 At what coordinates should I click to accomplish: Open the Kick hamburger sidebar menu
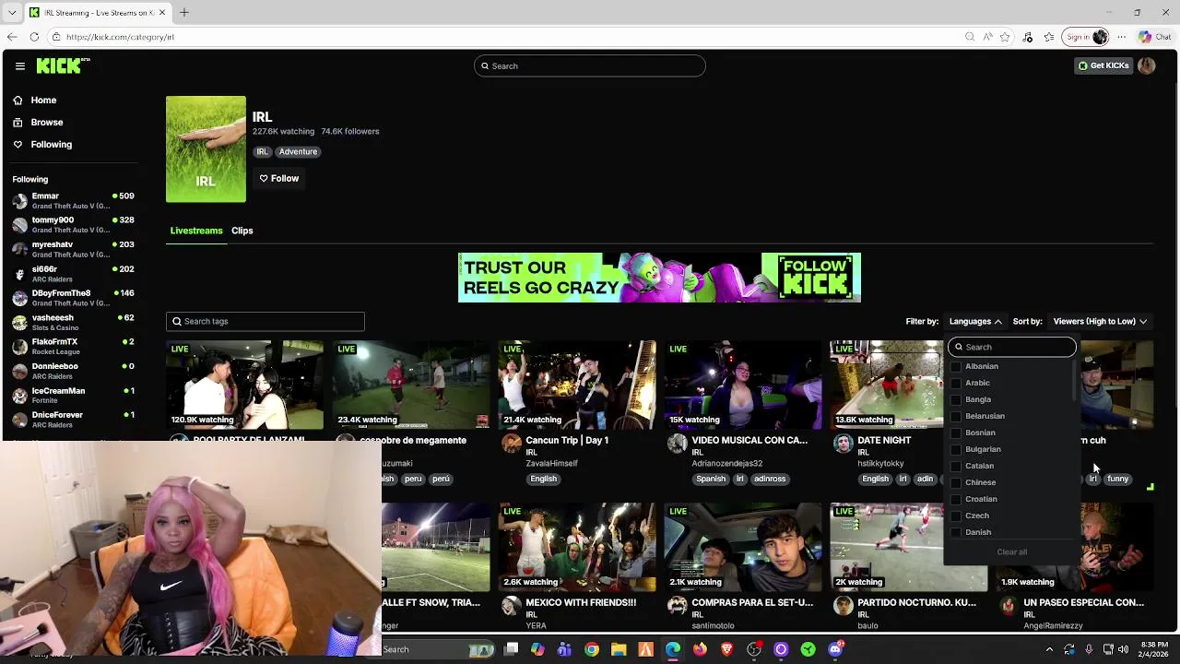click(19, 65)
